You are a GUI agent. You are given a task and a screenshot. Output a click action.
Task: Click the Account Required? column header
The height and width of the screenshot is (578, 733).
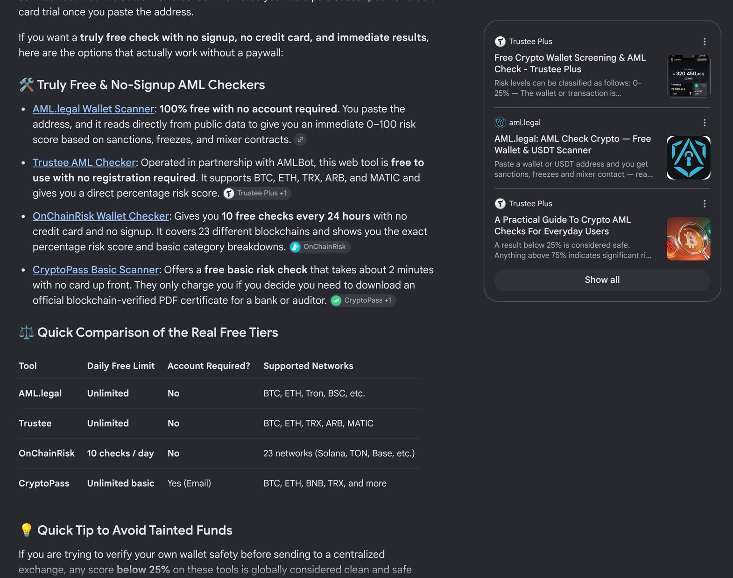click(x=209, y=366)
